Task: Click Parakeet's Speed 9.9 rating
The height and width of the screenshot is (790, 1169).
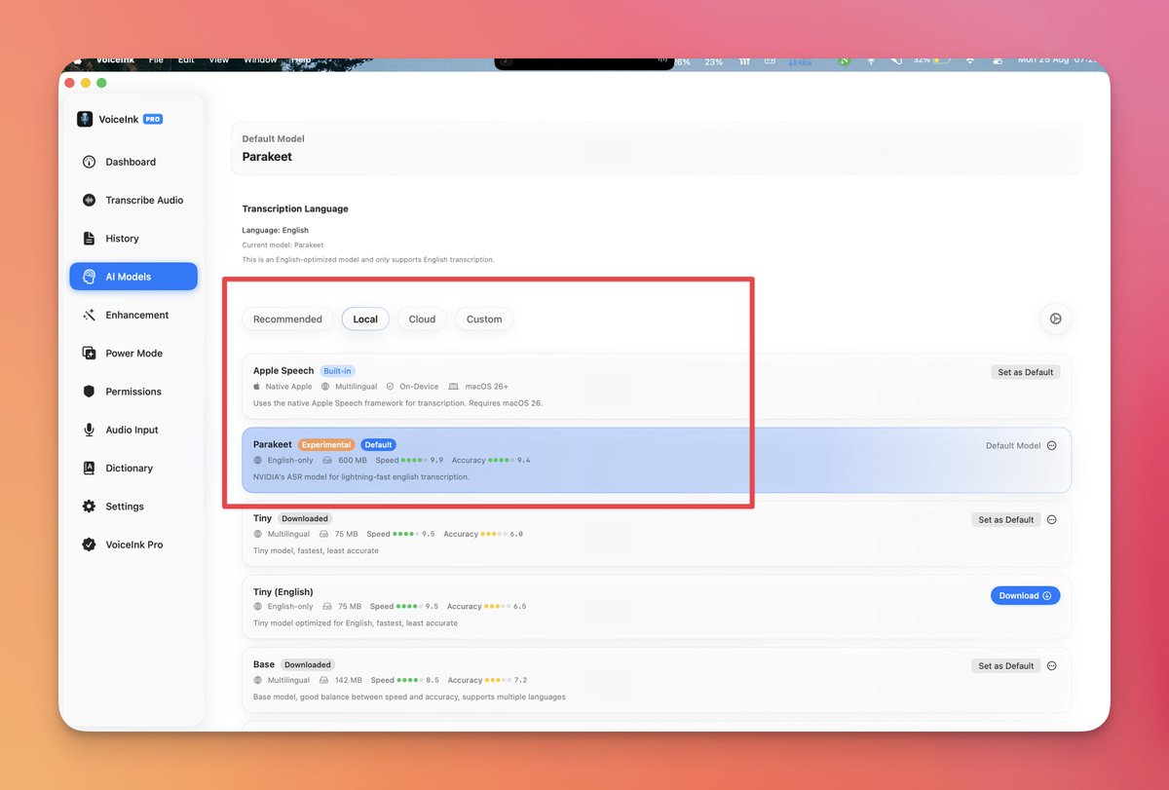Action: coord(409,460)
